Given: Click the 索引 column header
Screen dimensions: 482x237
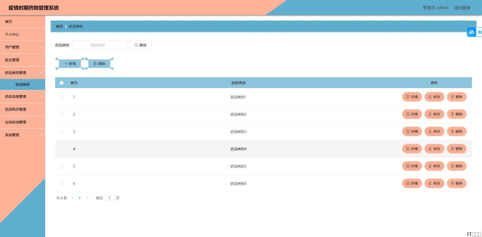Looking at the screenshot, I should click(x=74, y=83).
